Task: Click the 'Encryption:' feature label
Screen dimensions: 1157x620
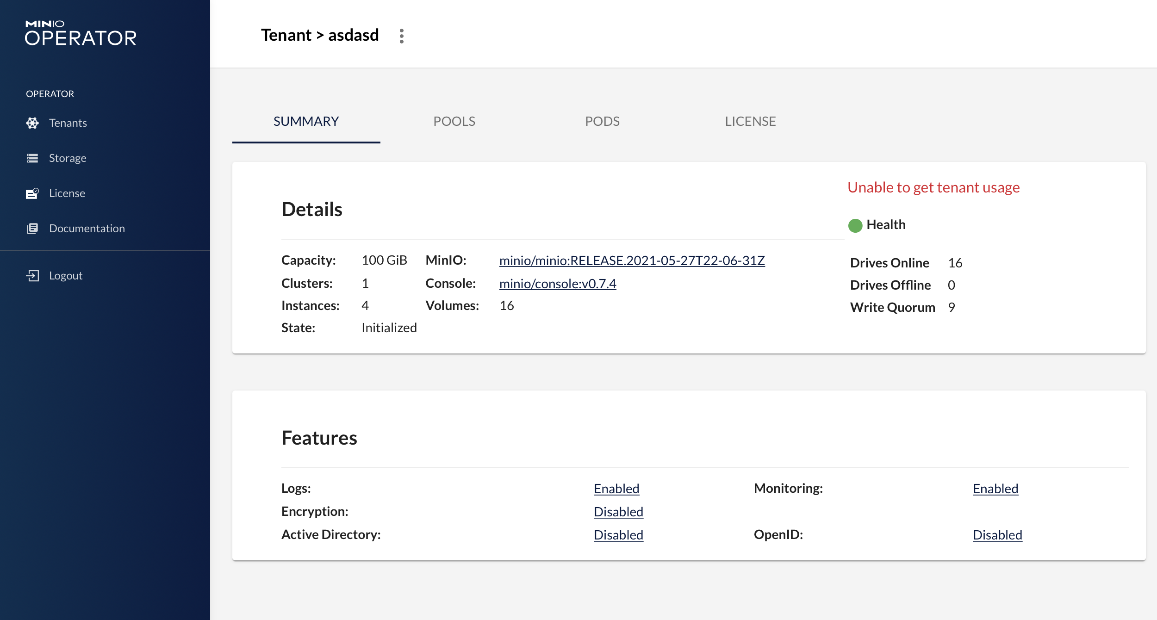Action: pos(315,511)
